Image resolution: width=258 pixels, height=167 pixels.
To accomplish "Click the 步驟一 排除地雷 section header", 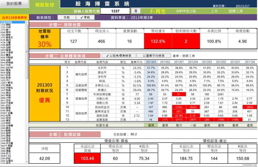I will coord(64,25).
